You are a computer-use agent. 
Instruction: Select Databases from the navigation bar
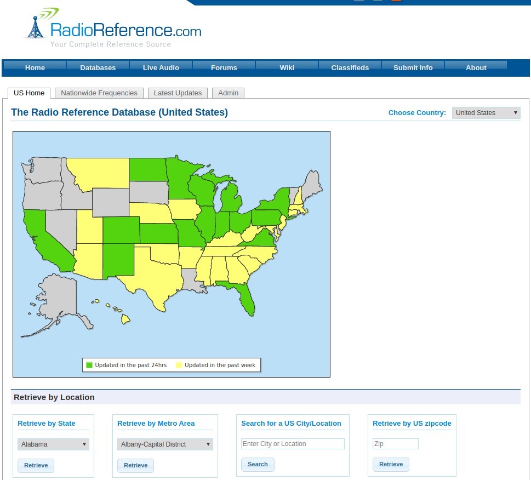tap(98, 67)
